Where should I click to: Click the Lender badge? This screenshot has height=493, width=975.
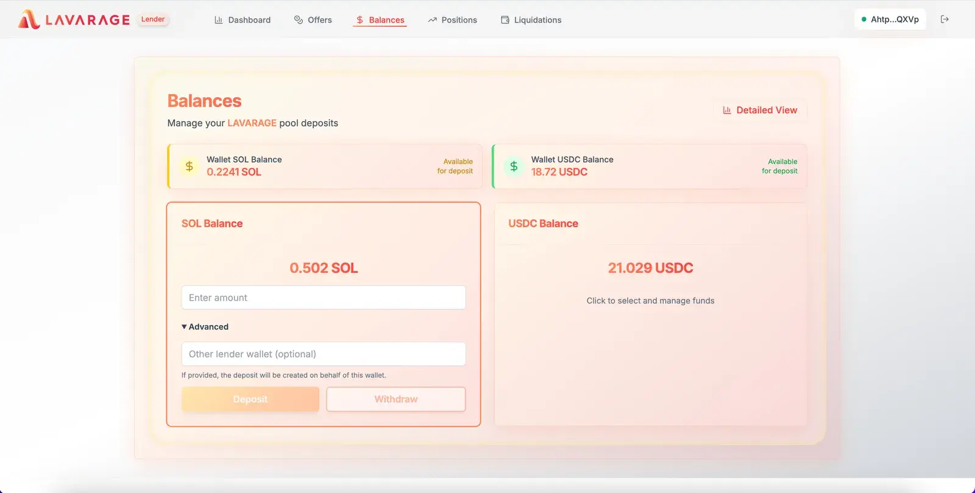point(153,19)
